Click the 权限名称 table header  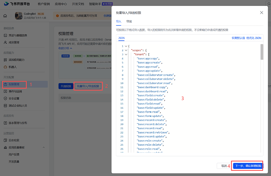pos(66,98)
